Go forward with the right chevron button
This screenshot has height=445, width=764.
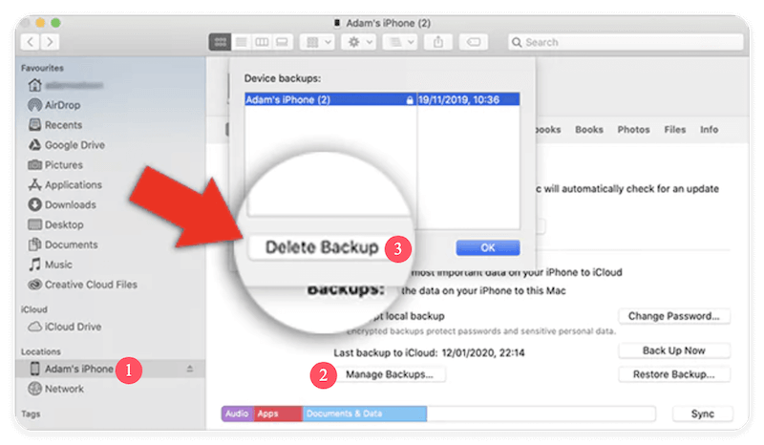[50, 42]
